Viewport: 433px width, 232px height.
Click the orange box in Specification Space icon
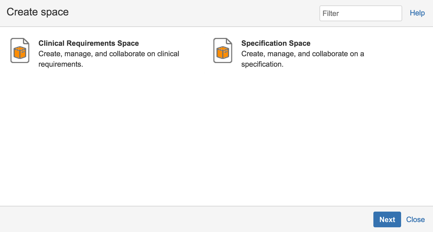223,53
